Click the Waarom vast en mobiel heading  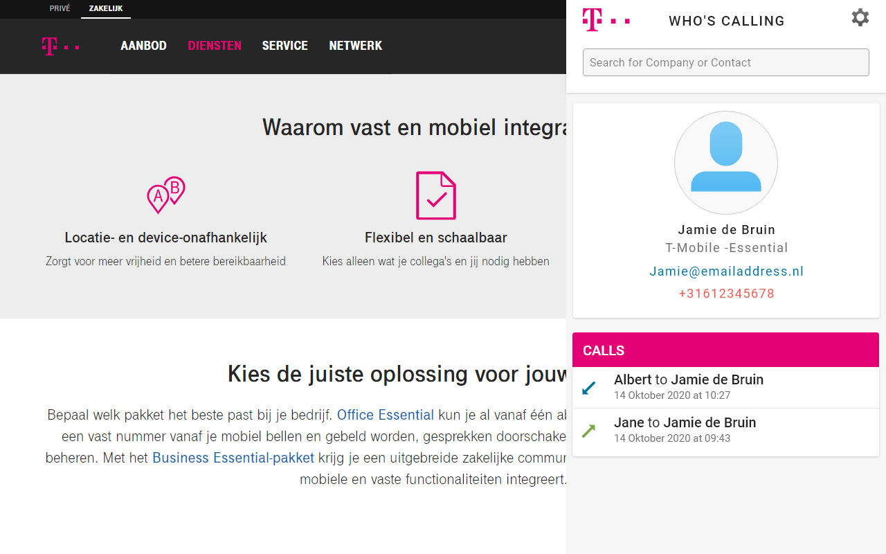pos(414,127)
